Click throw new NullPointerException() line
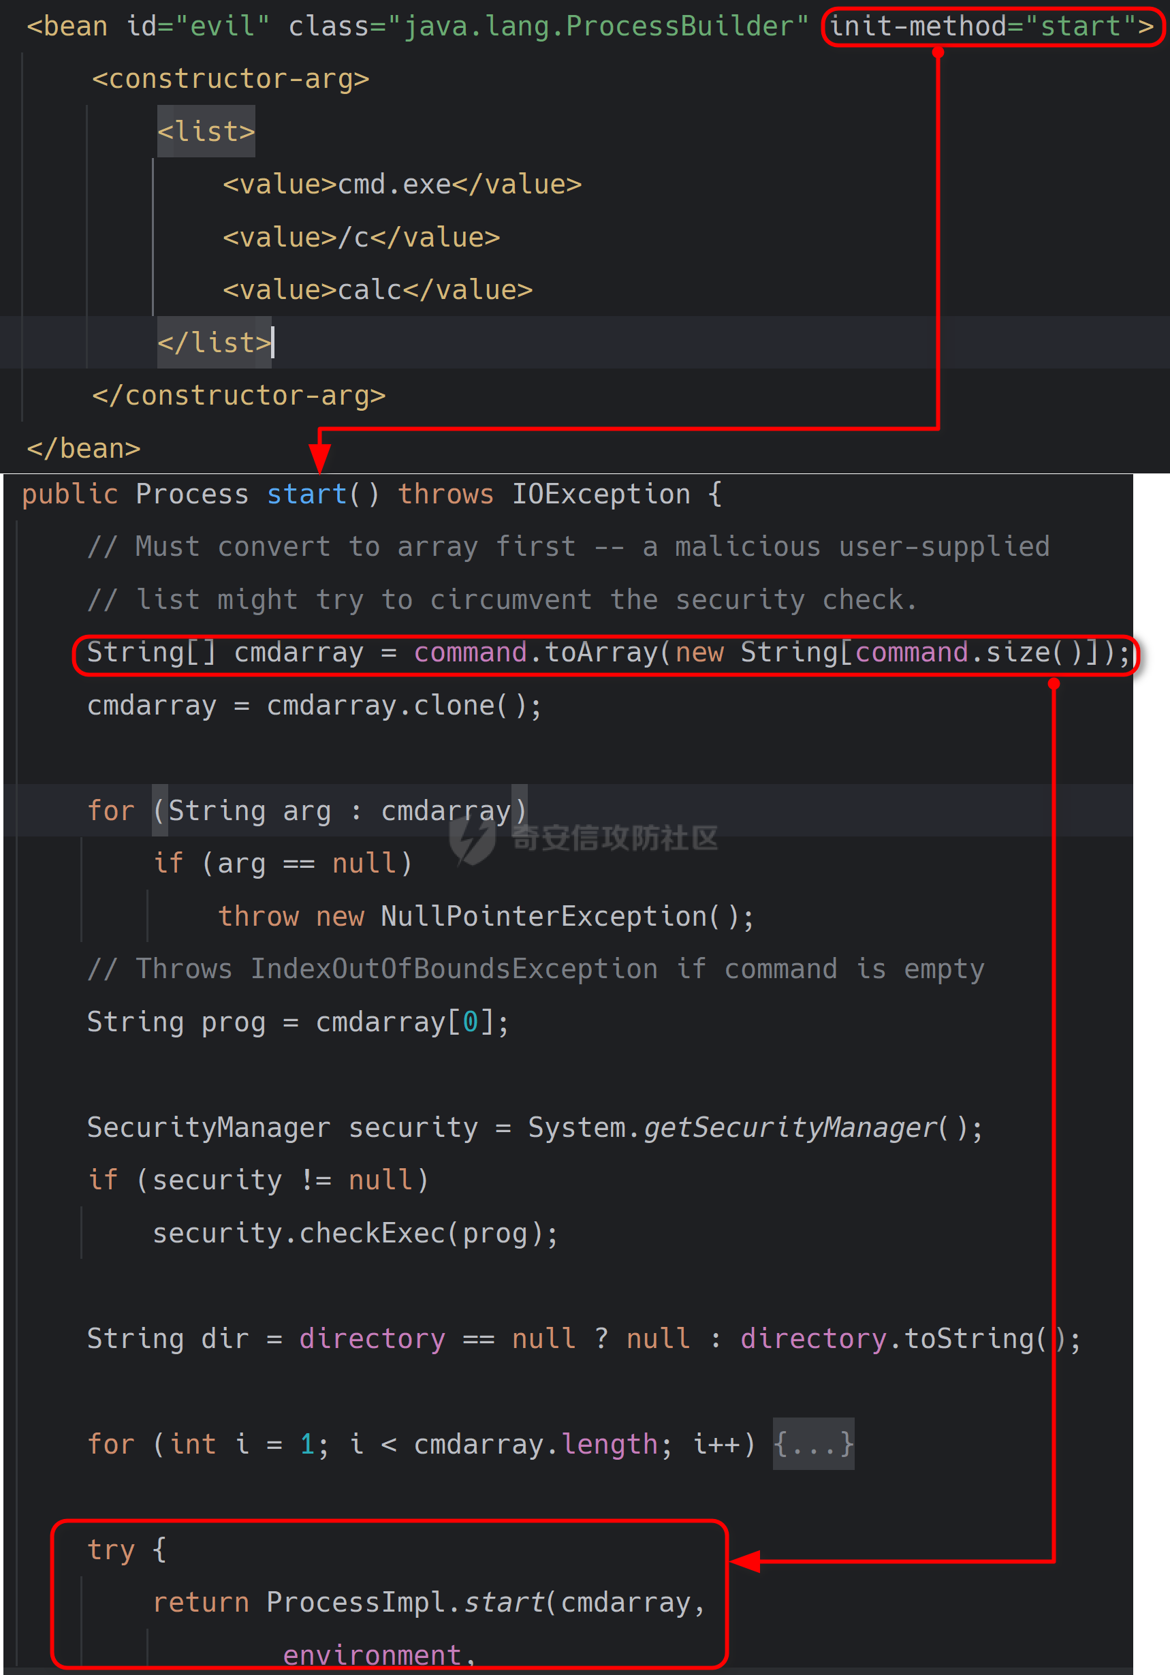This screenshot has height=1675, width=1170. click(x=486, y=916)
